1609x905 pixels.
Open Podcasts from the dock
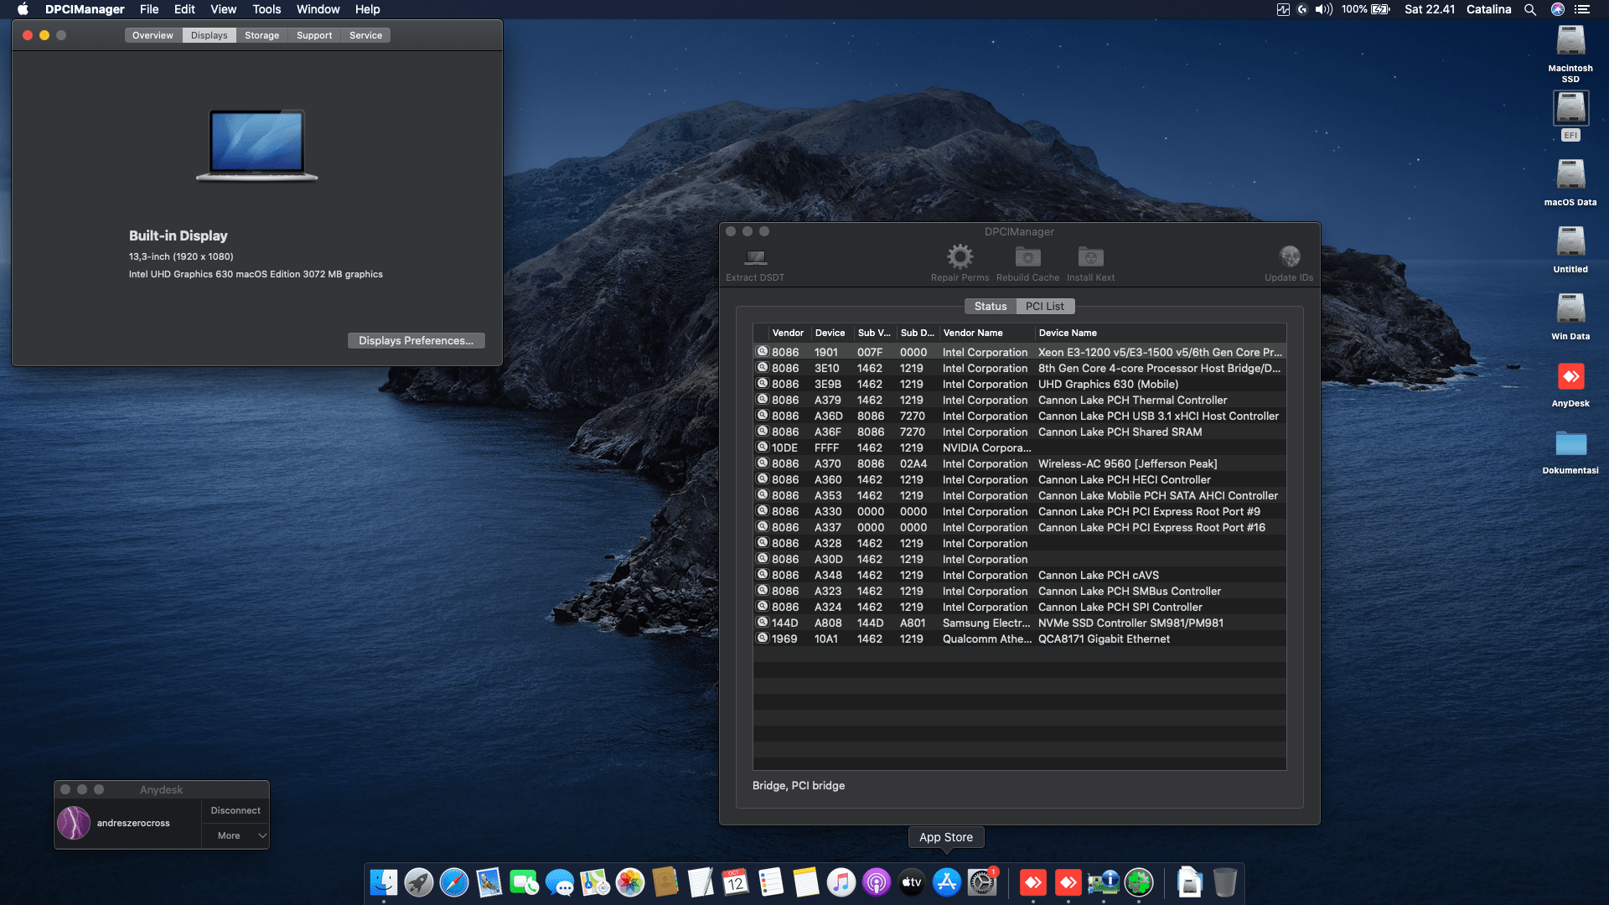pyautogui.click(x=877, y=882)
